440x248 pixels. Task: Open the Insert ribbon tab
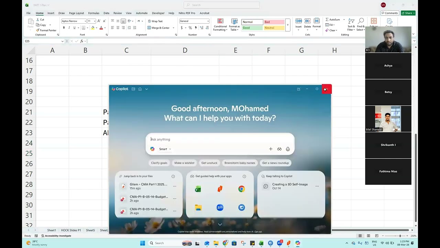51,13
